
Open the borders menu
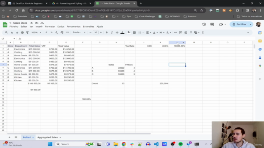click(134, 32)
